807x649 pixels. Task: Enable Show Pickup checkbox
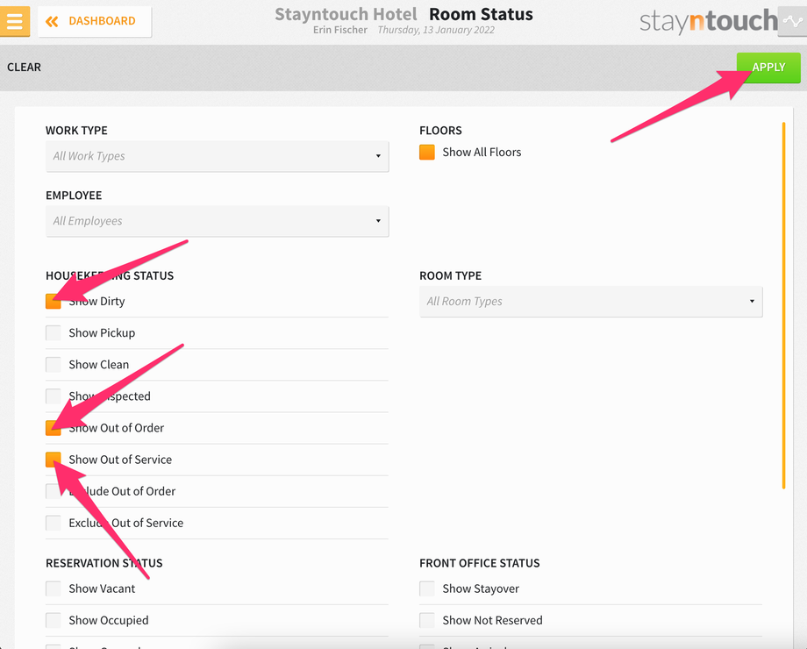[54, 333]
